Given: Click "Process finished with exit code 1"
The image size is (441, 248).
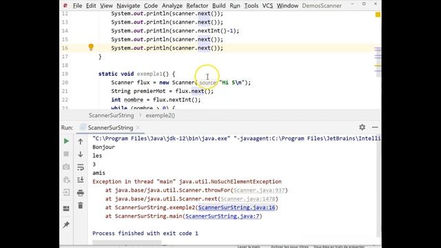Looking at the screenshot, I should click(x=145, y=234).
